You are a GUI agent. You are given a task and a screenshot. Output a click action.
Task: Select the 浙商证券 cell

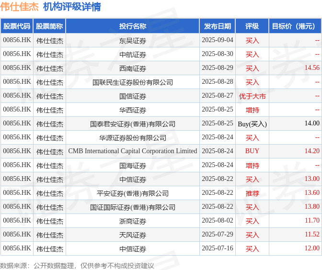pos(133,221)
